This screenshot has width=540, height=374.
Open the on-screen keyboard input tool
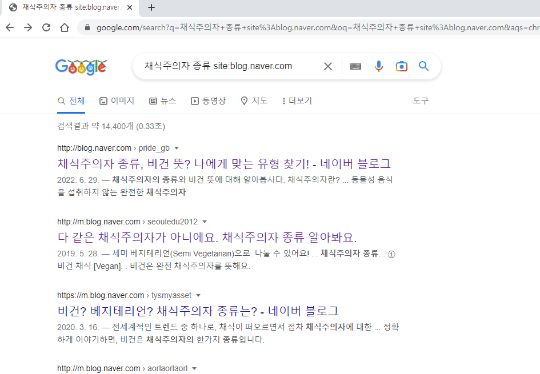pos(355,66)
